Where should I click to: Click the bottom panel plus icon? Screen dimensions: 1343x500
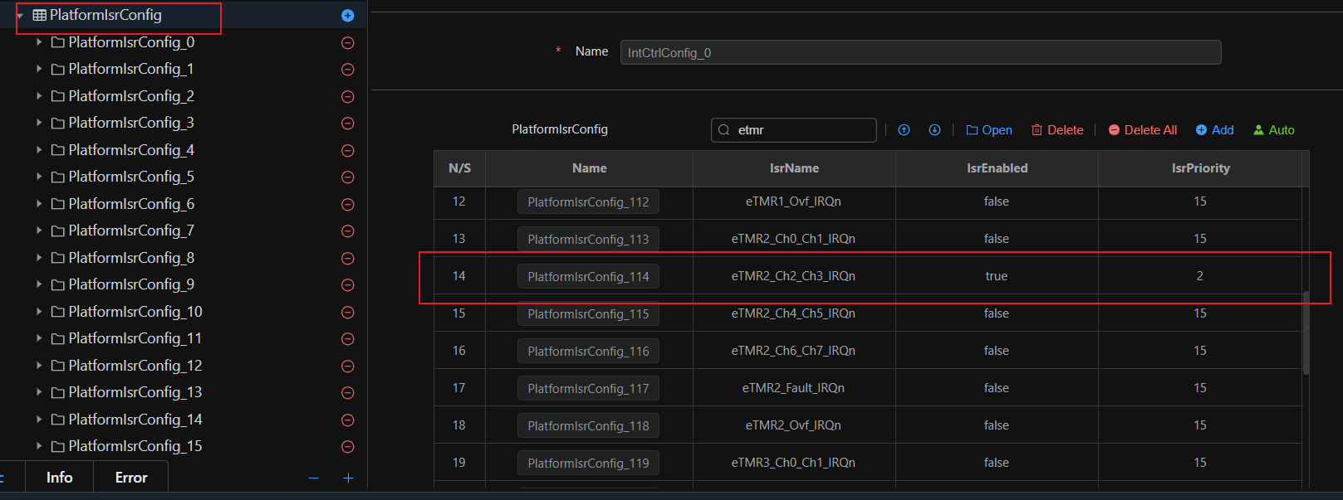[x=348, y=478]
